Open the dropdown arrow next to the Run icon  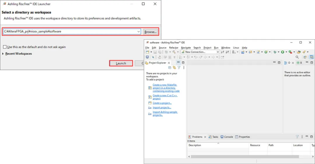286,52
